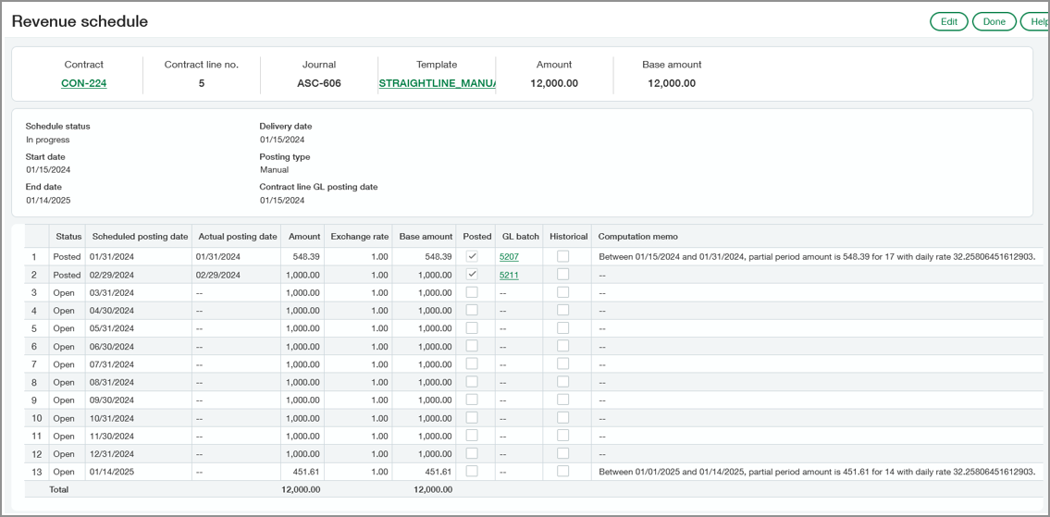Open GL batch 5211 link

[x=509, y=275]
